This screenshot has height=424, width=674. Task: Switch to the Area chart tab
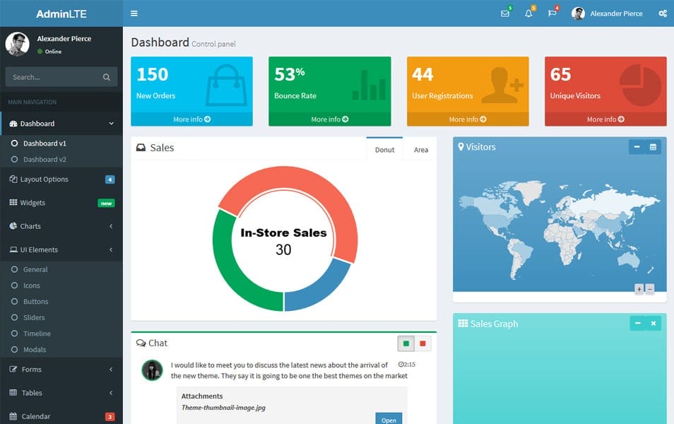click(x=420, y=150)
